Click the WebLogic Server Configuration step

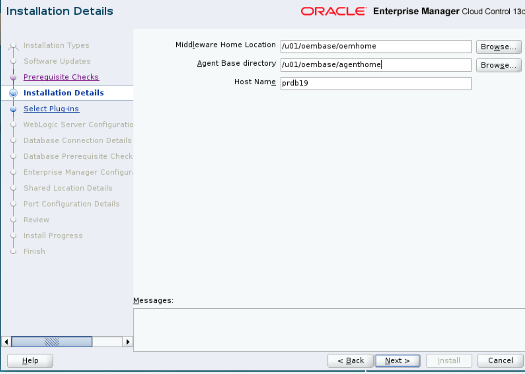click(x=78, y=125)
